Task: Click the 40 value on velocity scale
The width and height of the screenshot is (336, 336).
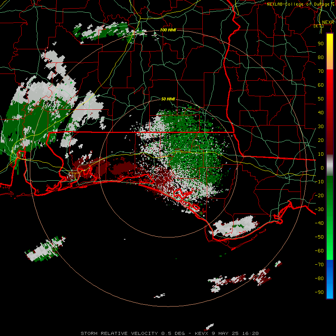Action: [321, 112]
